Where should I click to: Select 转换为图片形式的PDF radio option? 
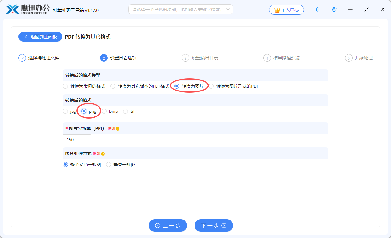pos(211,86)
